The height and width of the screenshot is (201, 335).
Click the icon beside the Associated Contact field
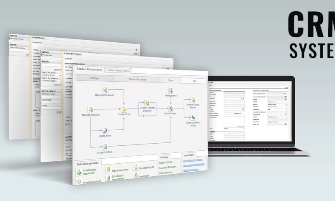[x=286, y=97]
